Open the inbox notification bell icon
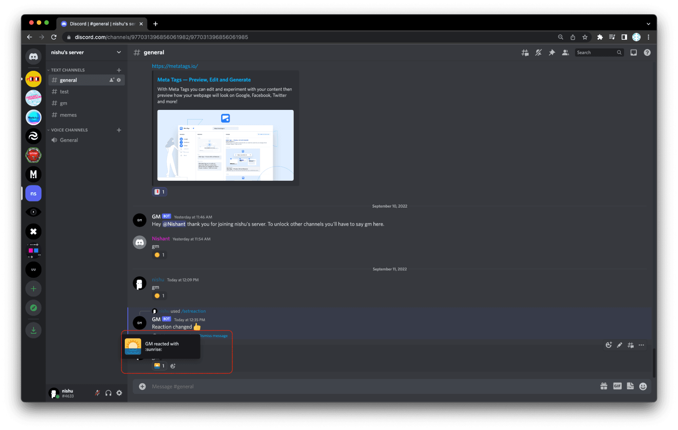Screen dimensions: 678x430 click(634, 52)
